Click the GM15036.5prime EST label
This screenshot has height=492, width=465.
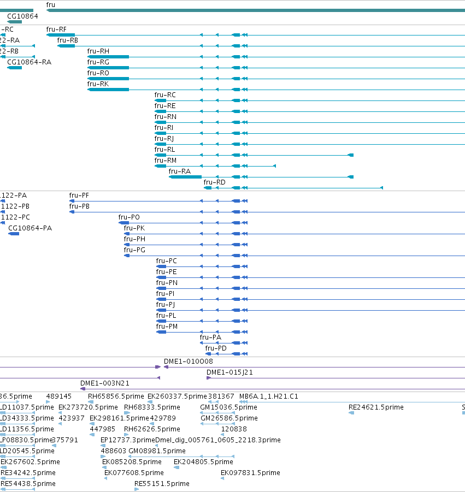click(228, 407)
